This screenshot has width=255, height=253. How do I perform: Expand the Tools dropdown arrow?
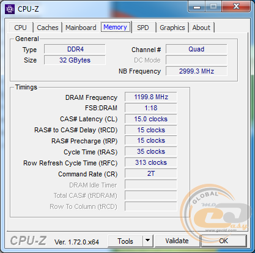(148, 241)
